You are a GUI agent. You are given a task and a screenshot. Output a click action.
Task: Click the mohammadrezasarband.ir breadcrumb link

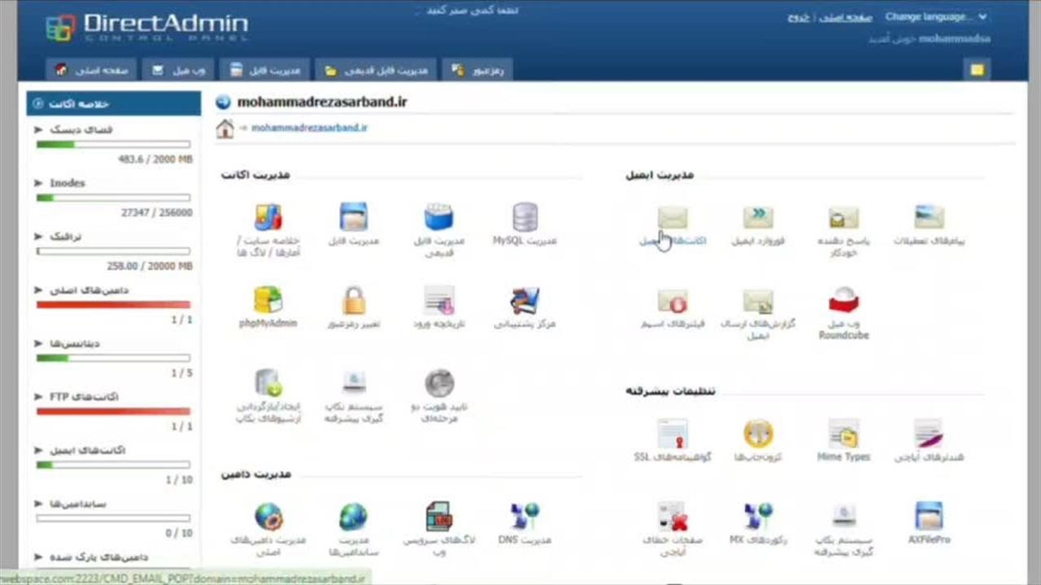pyautogui.click(x=309, y=128)
